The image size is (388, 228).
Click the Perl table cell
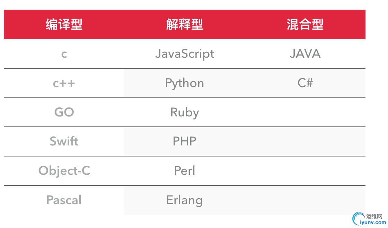pos(185,171)
